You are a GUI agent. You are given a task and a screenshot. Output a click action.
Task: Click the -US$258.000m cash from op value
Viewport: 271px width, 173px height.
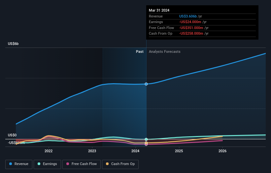point(191,34)
